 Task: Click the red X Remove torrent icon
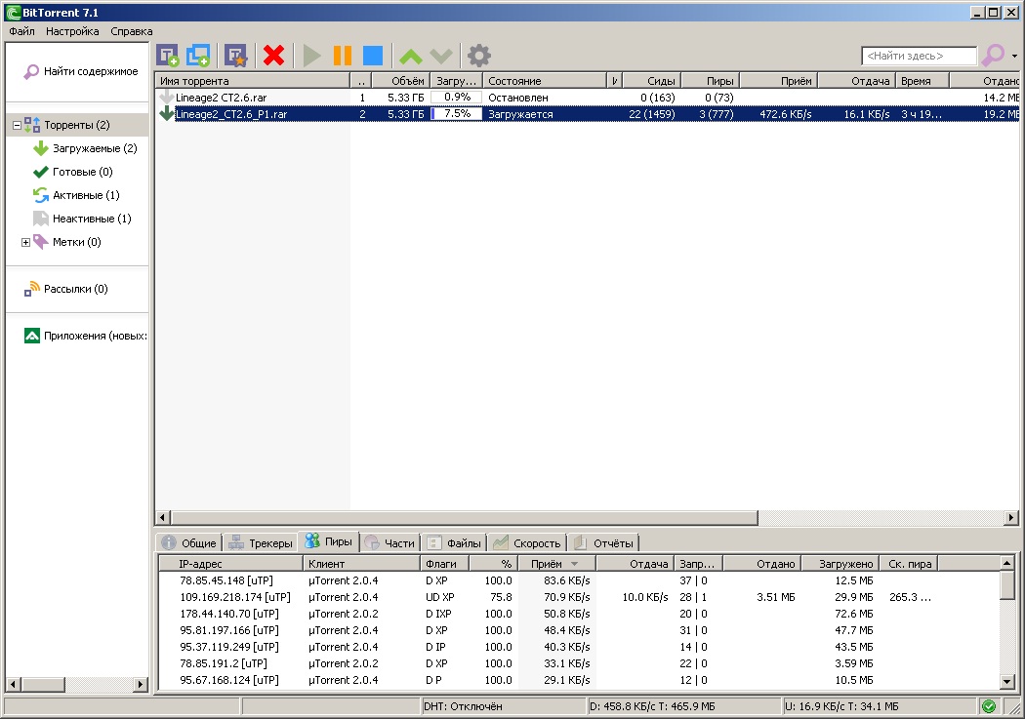click(x=274, y=56)
